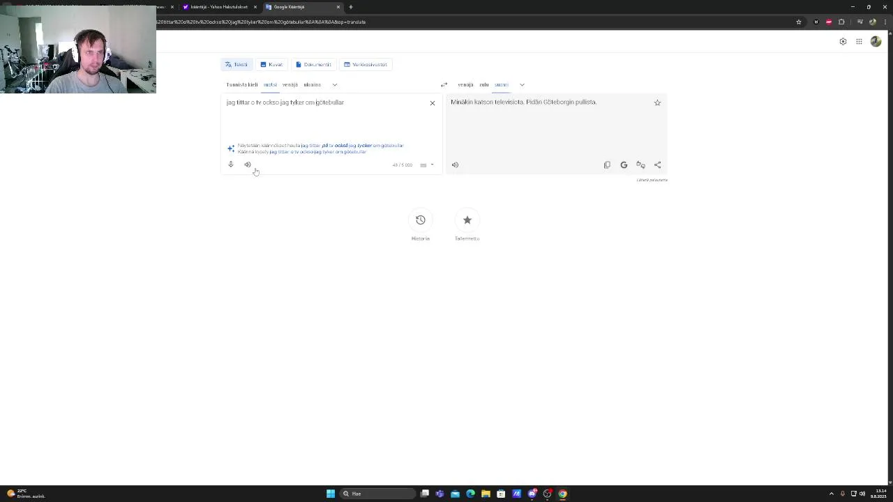Image resolution: width=893 pixels, height=502 pixels.
Task: Select the Teksti translation mode
Action: pos(236,65)
